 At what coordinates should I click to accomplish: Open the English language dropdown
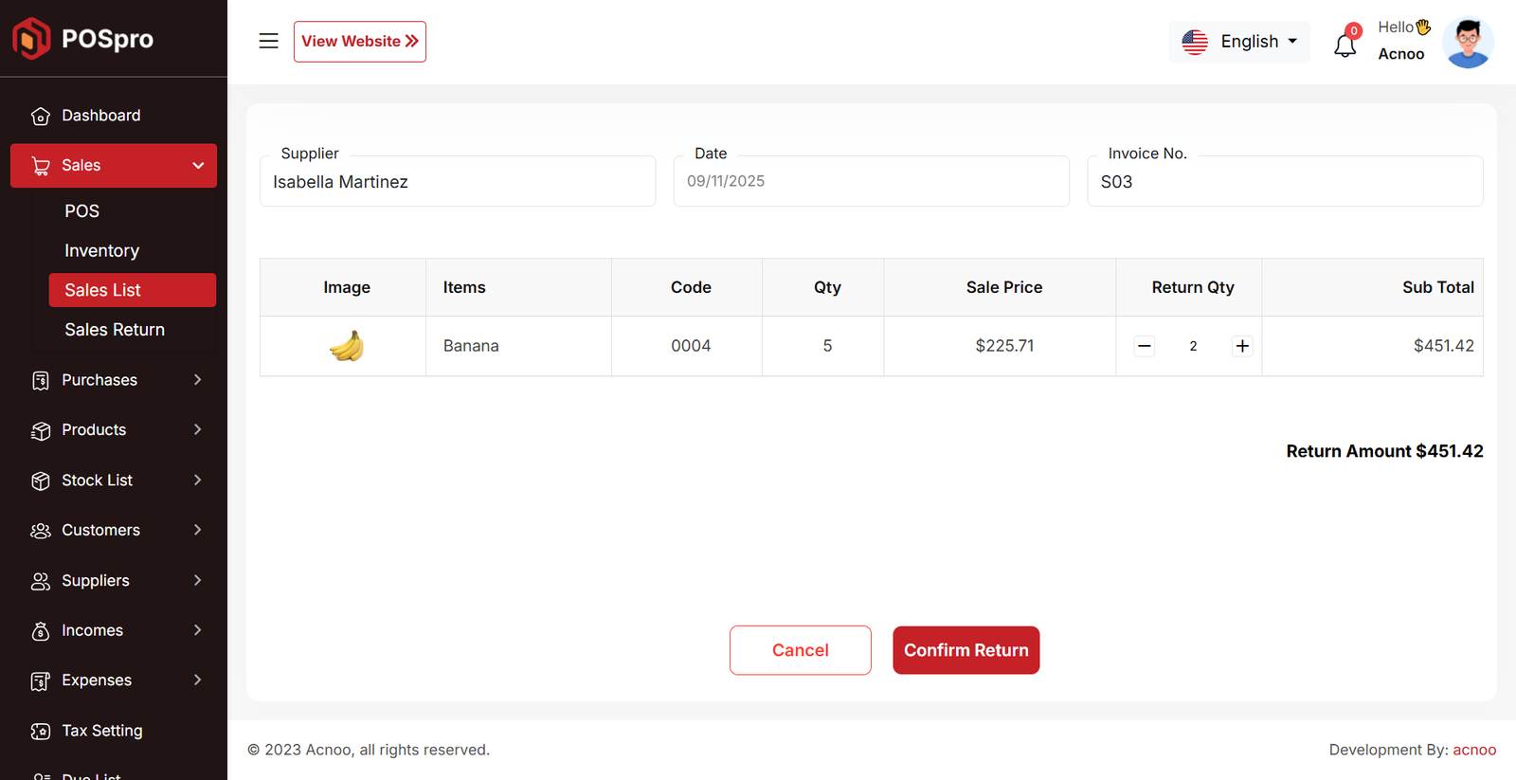(x=1239, y=42)
